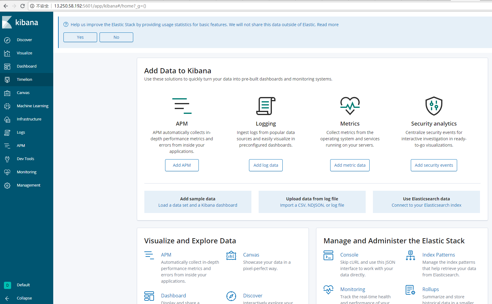
Task: Click the help question-mark icon in banner
Action: coord(66,25)
